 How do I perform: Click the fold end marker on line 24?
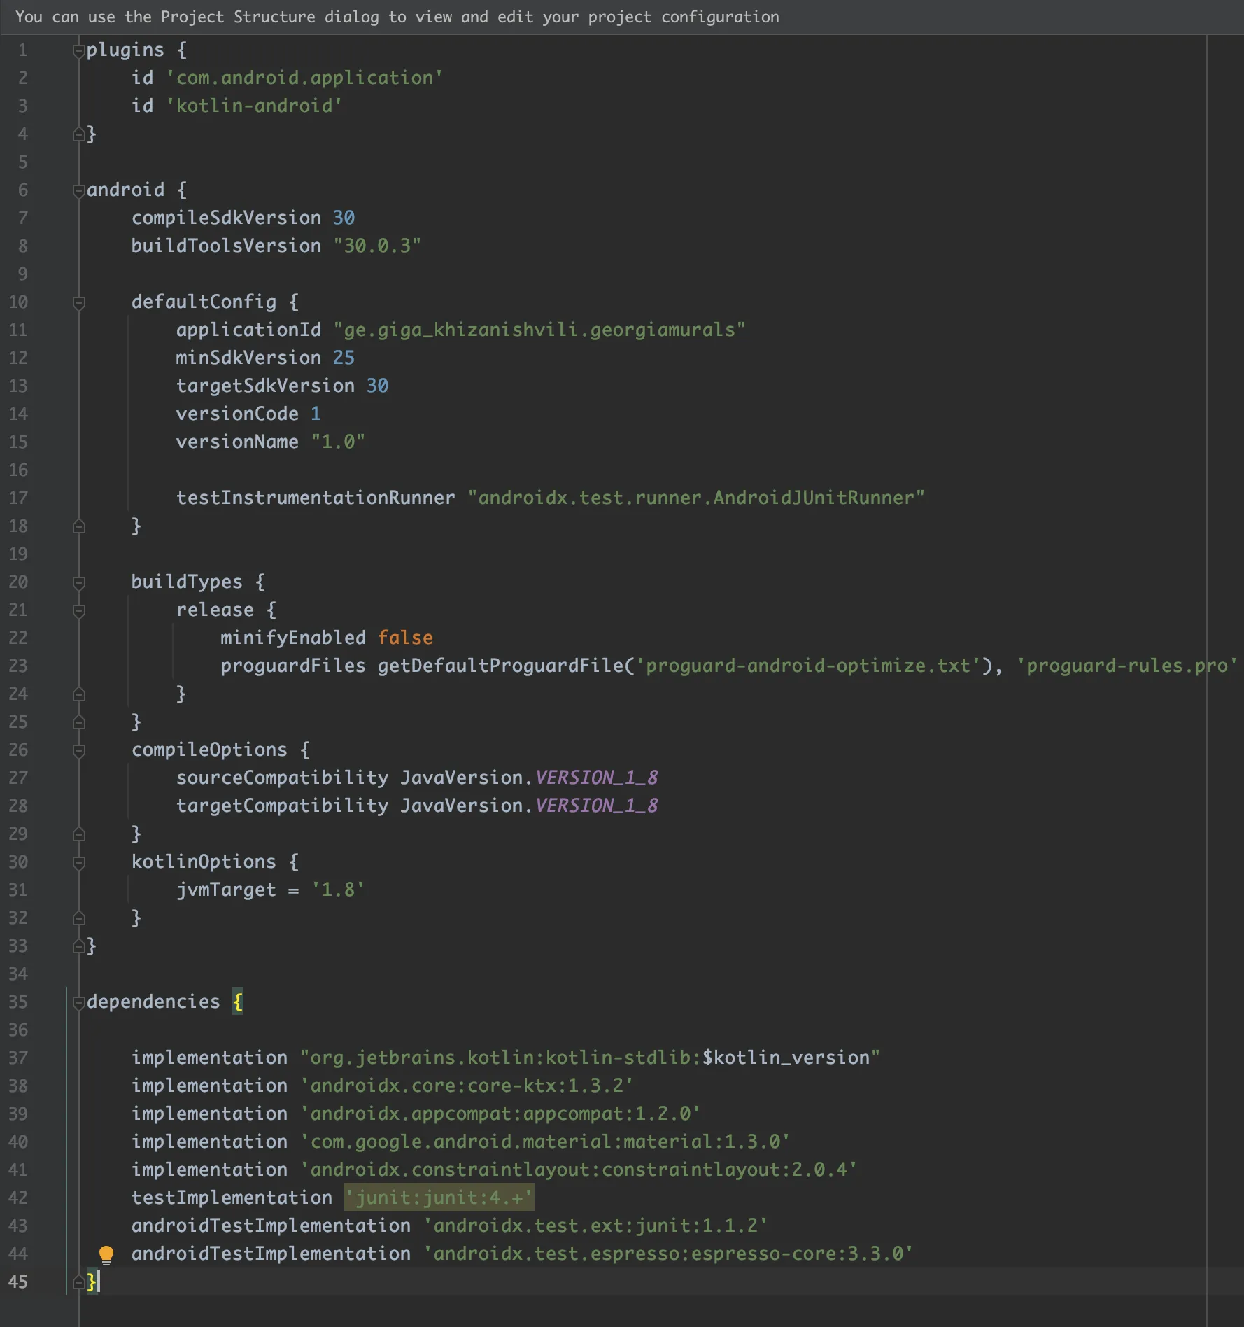tap(79, 694)
